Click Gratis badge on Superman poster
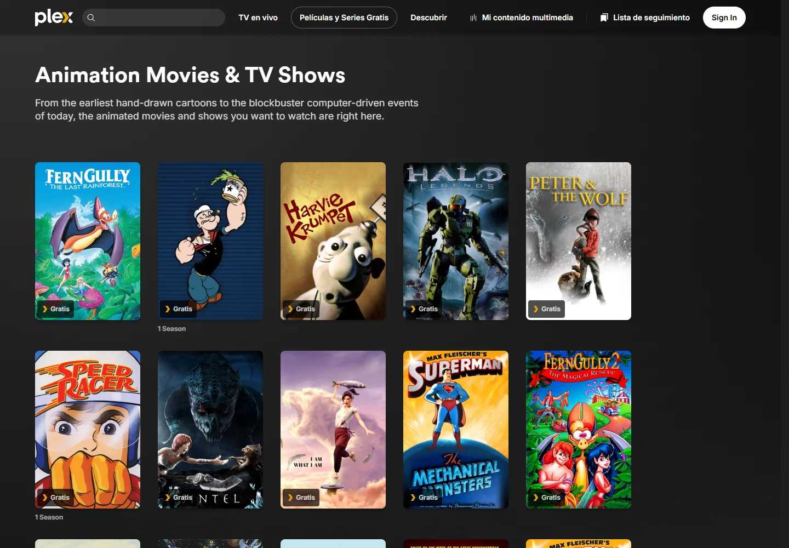This screenshot has width=789, height=548. 424,498
